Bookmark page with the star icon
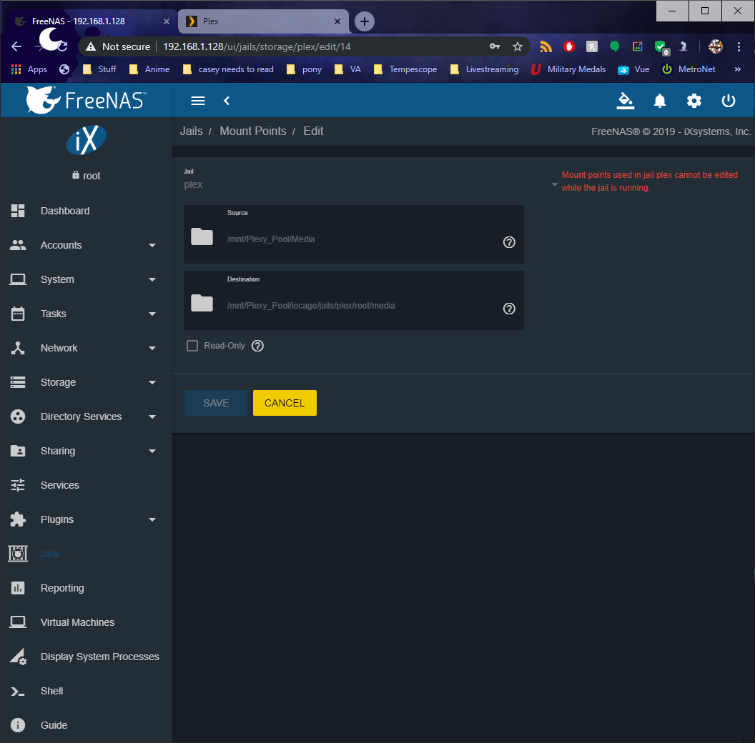 pyautogui.click(x=517, y=46)
